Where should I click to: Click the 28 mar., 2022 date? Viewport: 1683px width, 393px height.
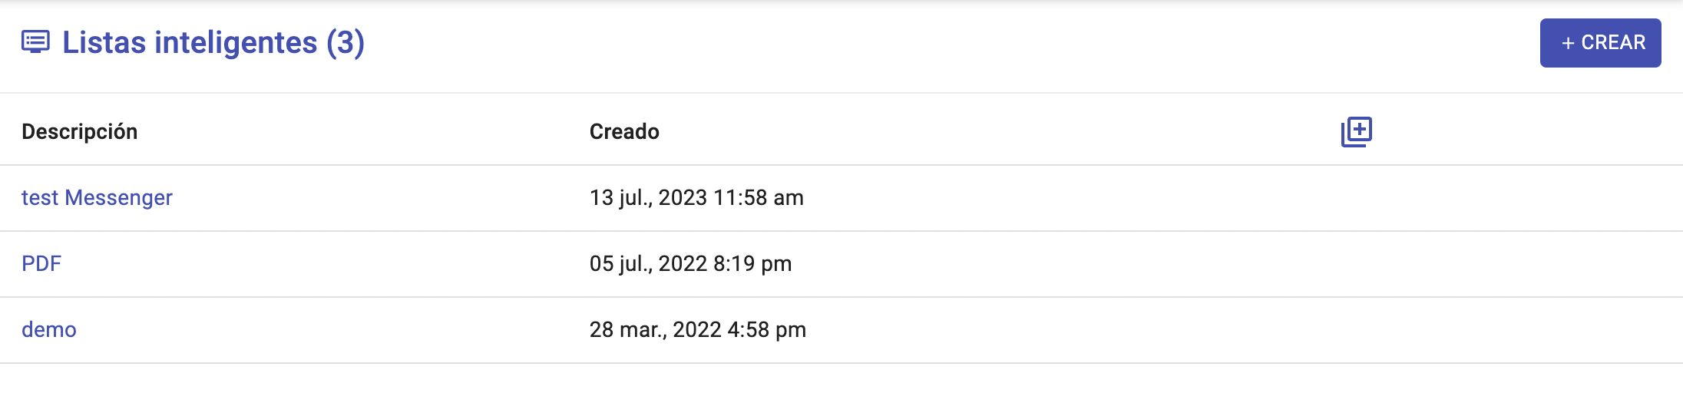point(655,330)
